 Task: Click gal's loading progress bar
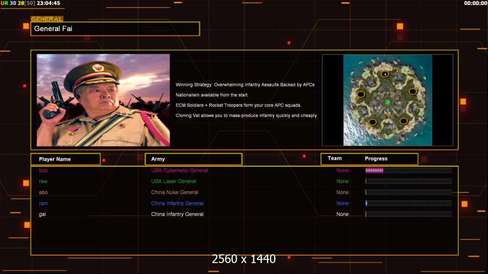pyautogui.click(x=408, y=214)
